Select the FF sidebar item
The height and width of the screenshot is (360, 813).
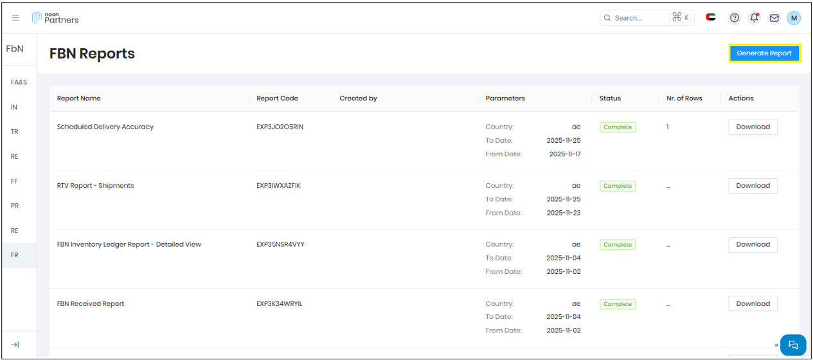[14, 181]
